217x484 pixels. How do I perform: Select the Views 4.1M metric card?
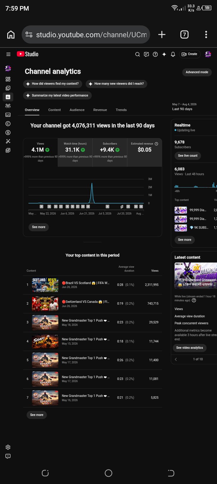(x=40, y=152)
